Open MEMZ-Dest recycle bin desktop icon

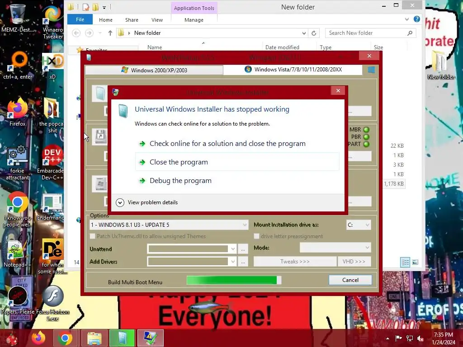tap(18, 18)
